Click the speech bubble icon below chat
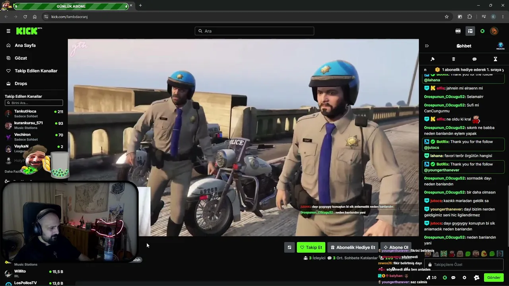Screen dimensions: 509x286 [x=453, y=278]
